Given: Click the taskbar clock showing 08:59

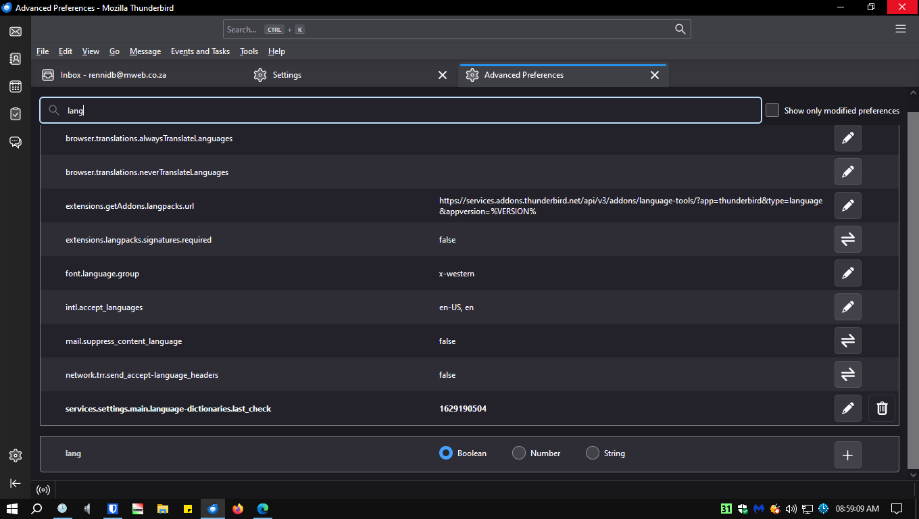Looking at the screenshot, I should [x=857, y=509].
